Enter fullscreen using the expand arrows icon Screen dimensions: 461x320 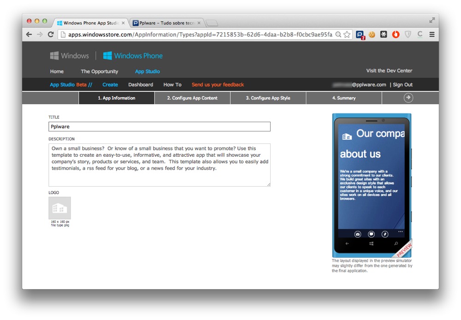pos(432,20)
